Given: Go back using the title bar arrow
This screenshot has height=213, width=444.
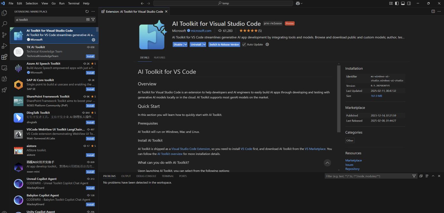Looking at the screenshot, I should (x=142, y=3).
